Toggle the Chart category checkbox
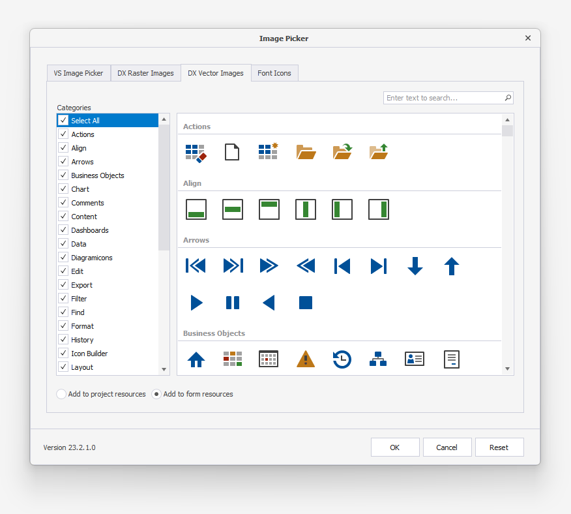Image resolution: width=571 pixels, height=514 pixels. [63, 189]
